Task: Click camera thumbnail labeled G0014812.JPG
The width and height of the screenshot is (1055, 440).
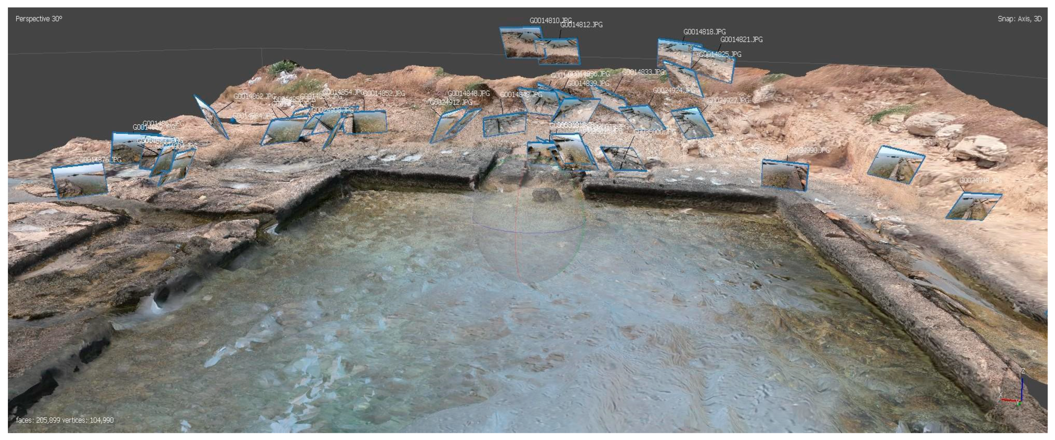Action: (563, 52)
